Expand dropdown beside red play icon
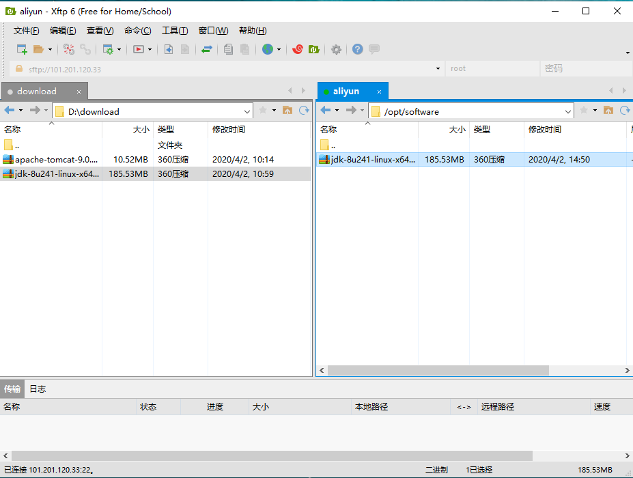633x478 pixels. point(150,50)
